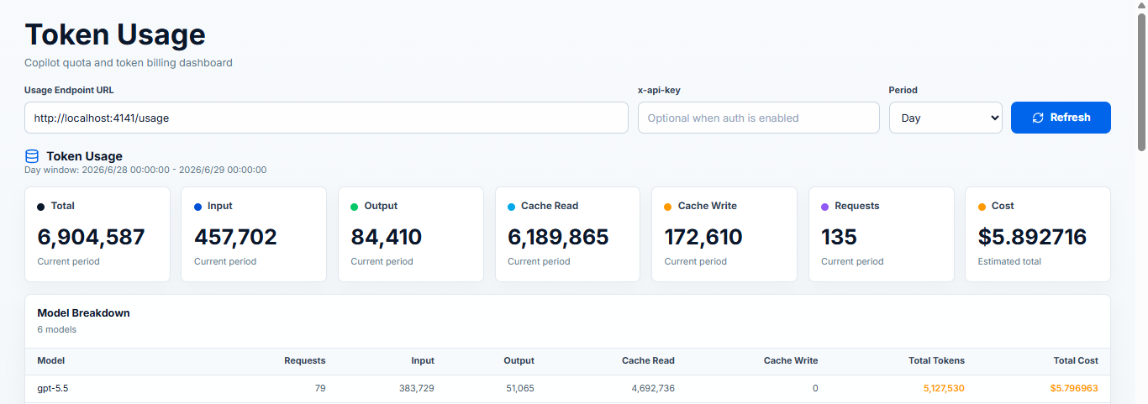
Task: Click the blue dot on Input card
Action: [x=198, y=207]
